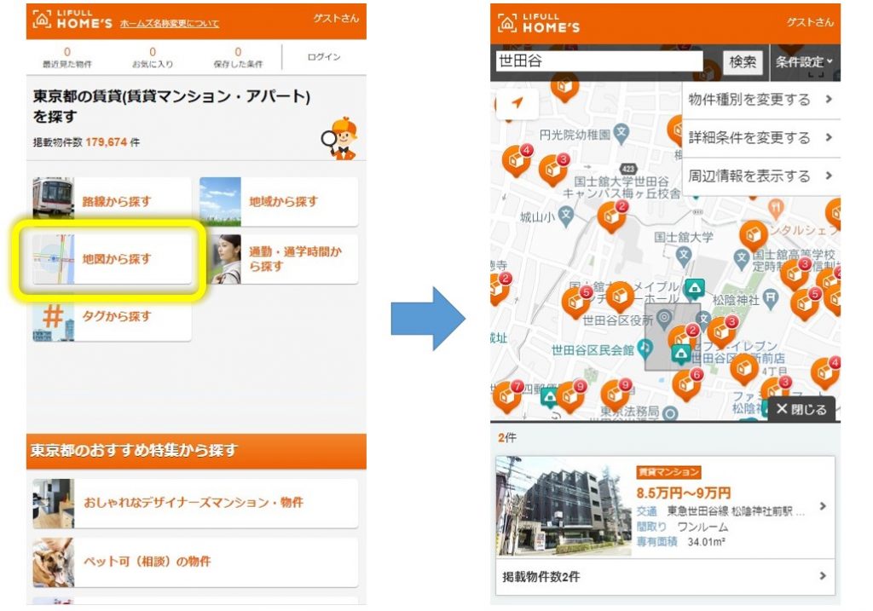Click the 松陰神社 shrine map icon
Image resolution: width=873 pixels, height=611 pixels.
(x=770, y=298)
